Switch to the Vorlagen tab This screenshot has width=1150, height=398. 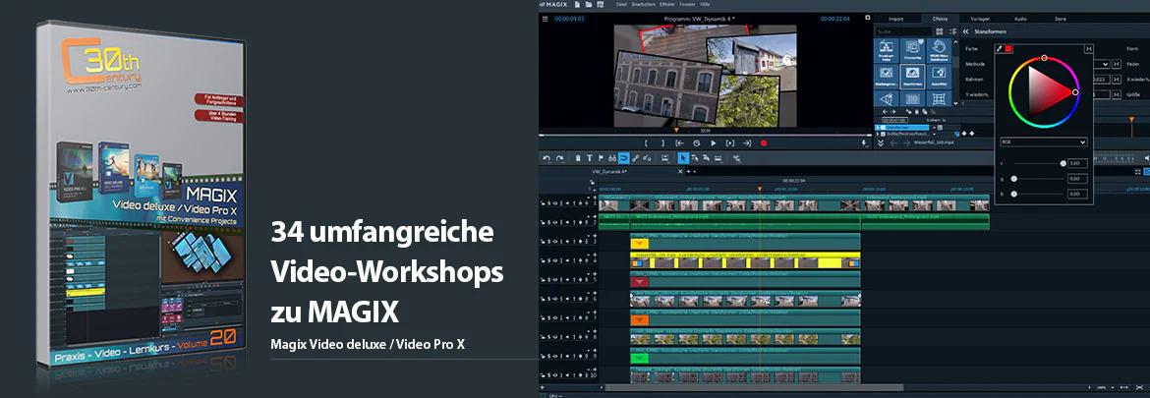tap(980, 19)
